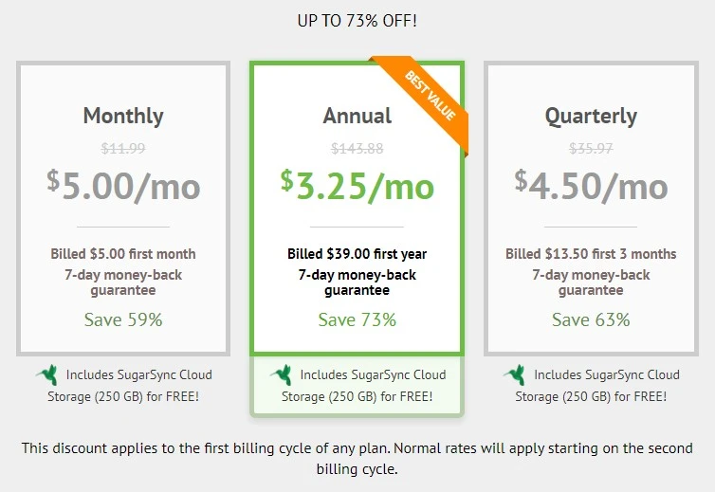
Task: Click hummingbird icon under Quarterly plan
Action: pos(513,374)
